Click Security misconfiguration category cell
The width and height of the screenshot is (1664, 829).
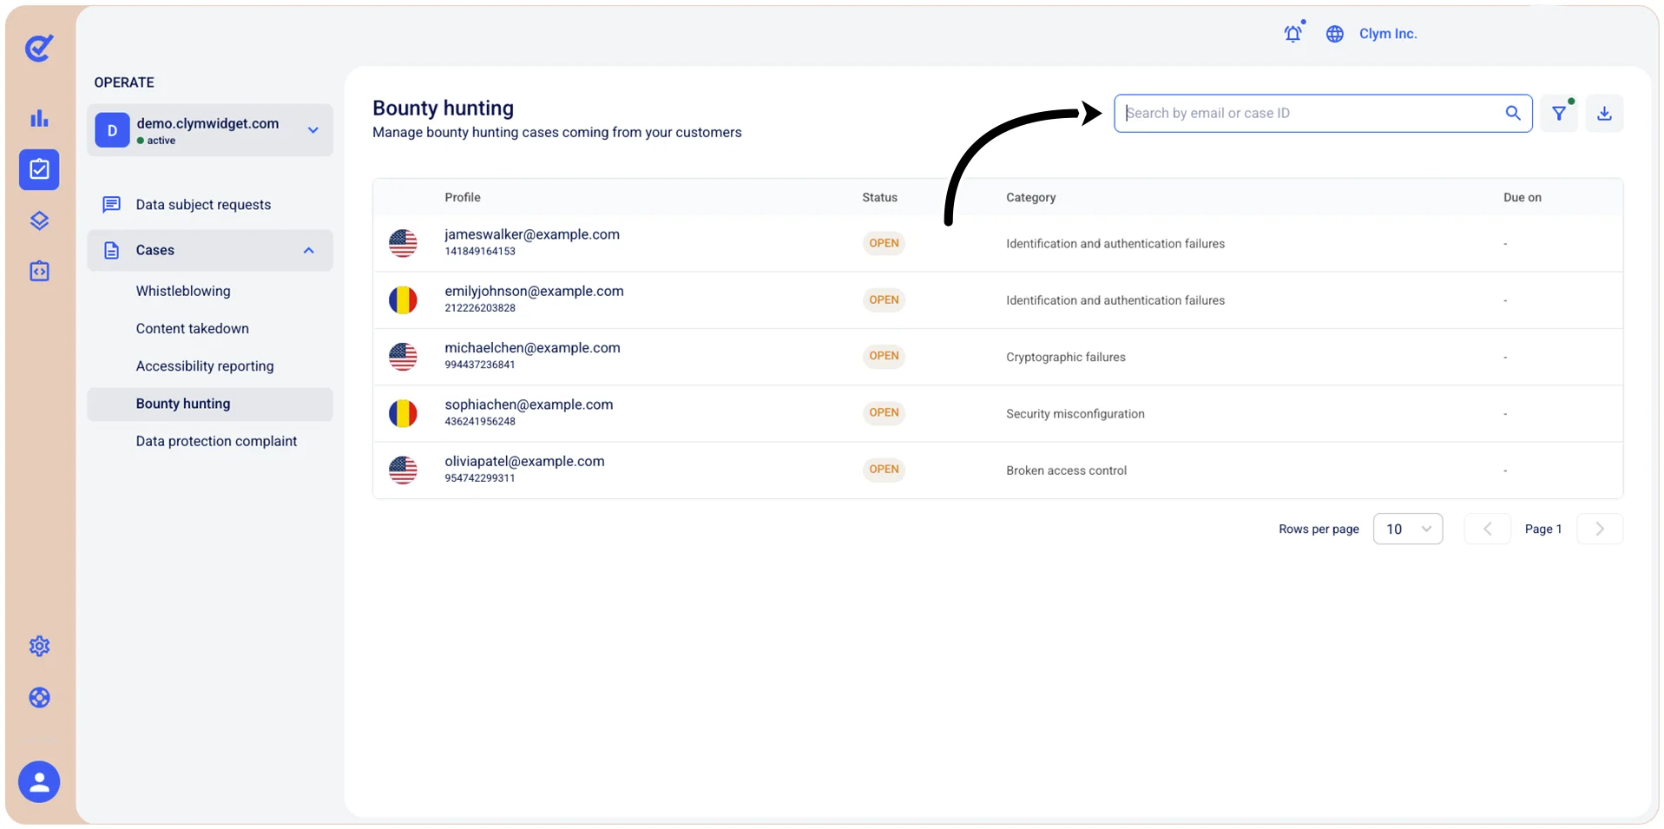pyautogui.click(x=1075, y=414)
